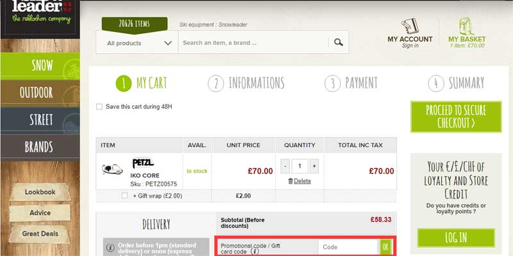This screenshot has width=513, height=256.
Task: Click the In stock status
Action: [197, 171]
